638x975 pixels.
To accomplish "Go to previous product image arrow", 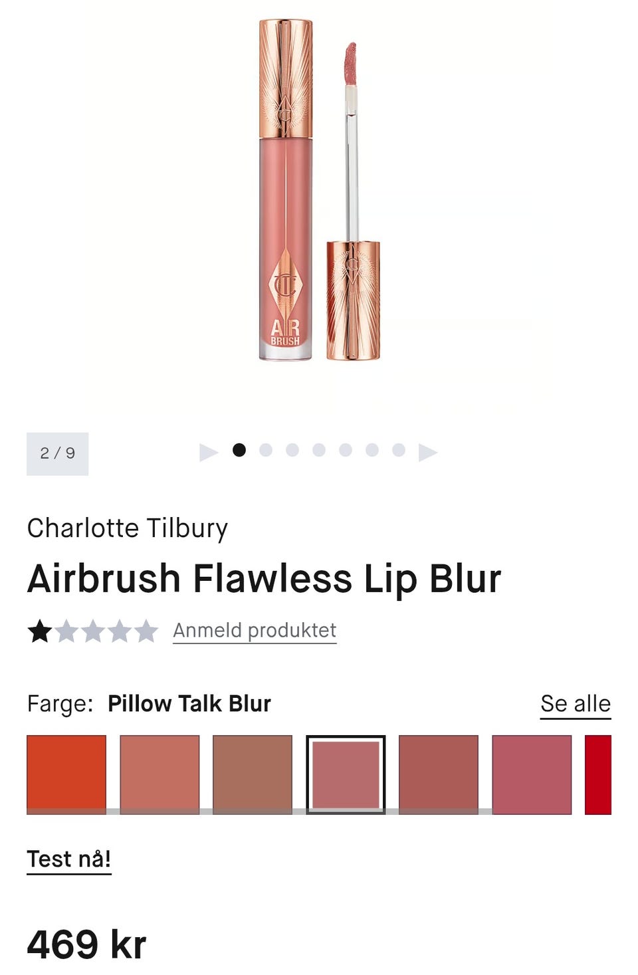I will 209,452.
